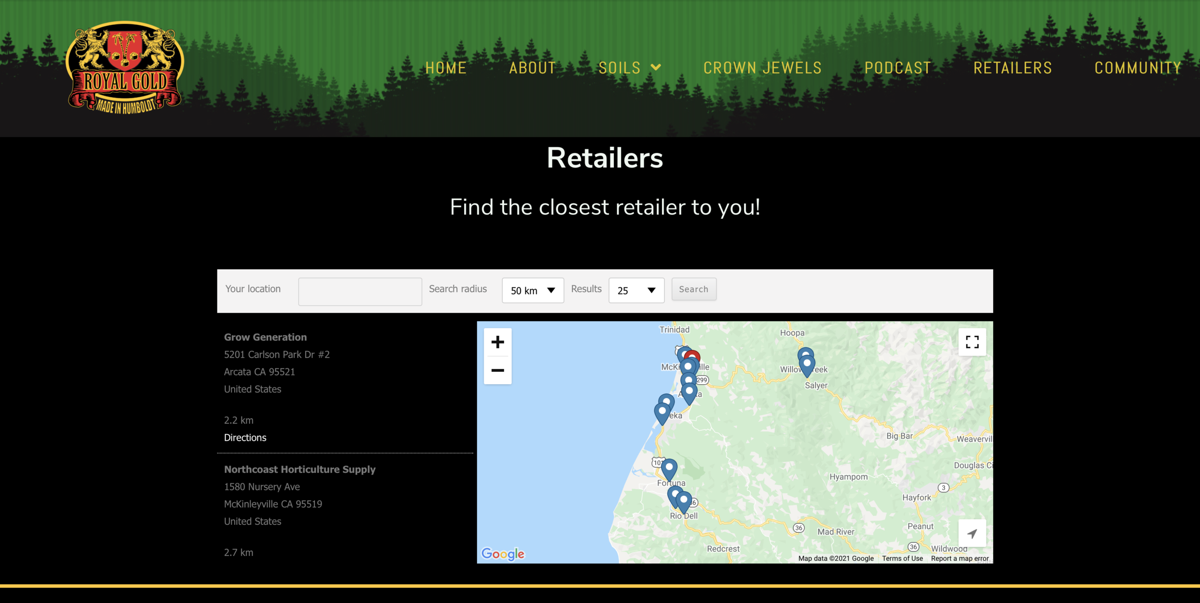Zoom out the map with minus button

tap(497, 370)
